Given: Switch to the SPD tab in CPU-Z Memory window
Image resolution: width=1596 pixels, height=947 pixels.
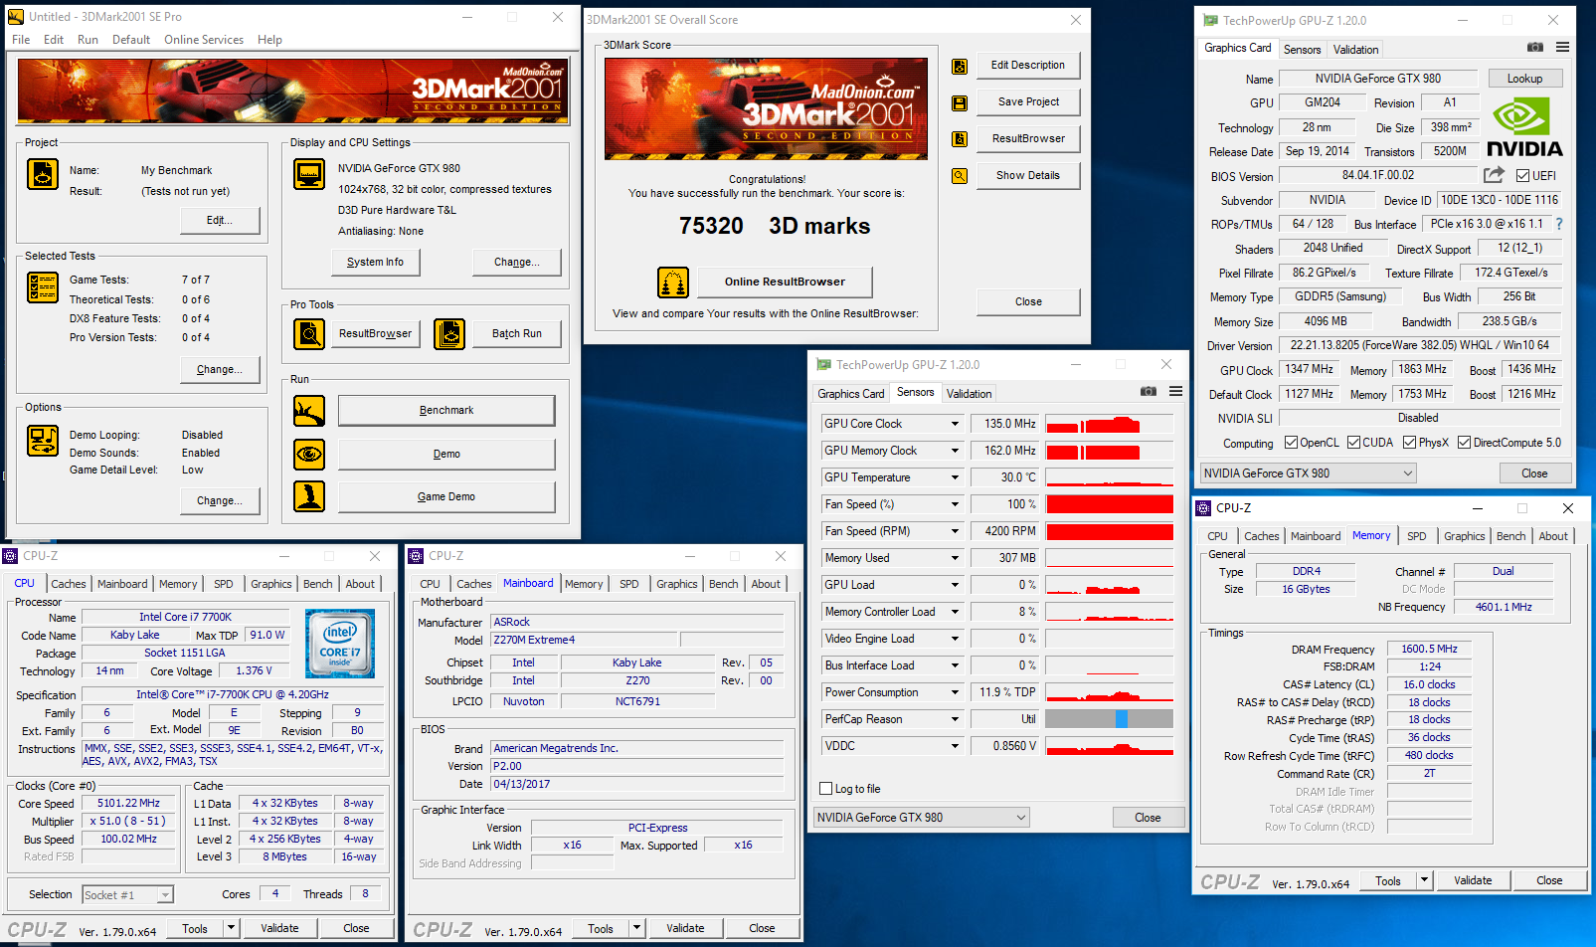Looking at the screenshot, I should point(1416,536).
